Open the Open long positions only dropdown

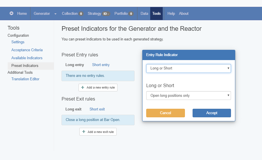[x=189, y=95]
